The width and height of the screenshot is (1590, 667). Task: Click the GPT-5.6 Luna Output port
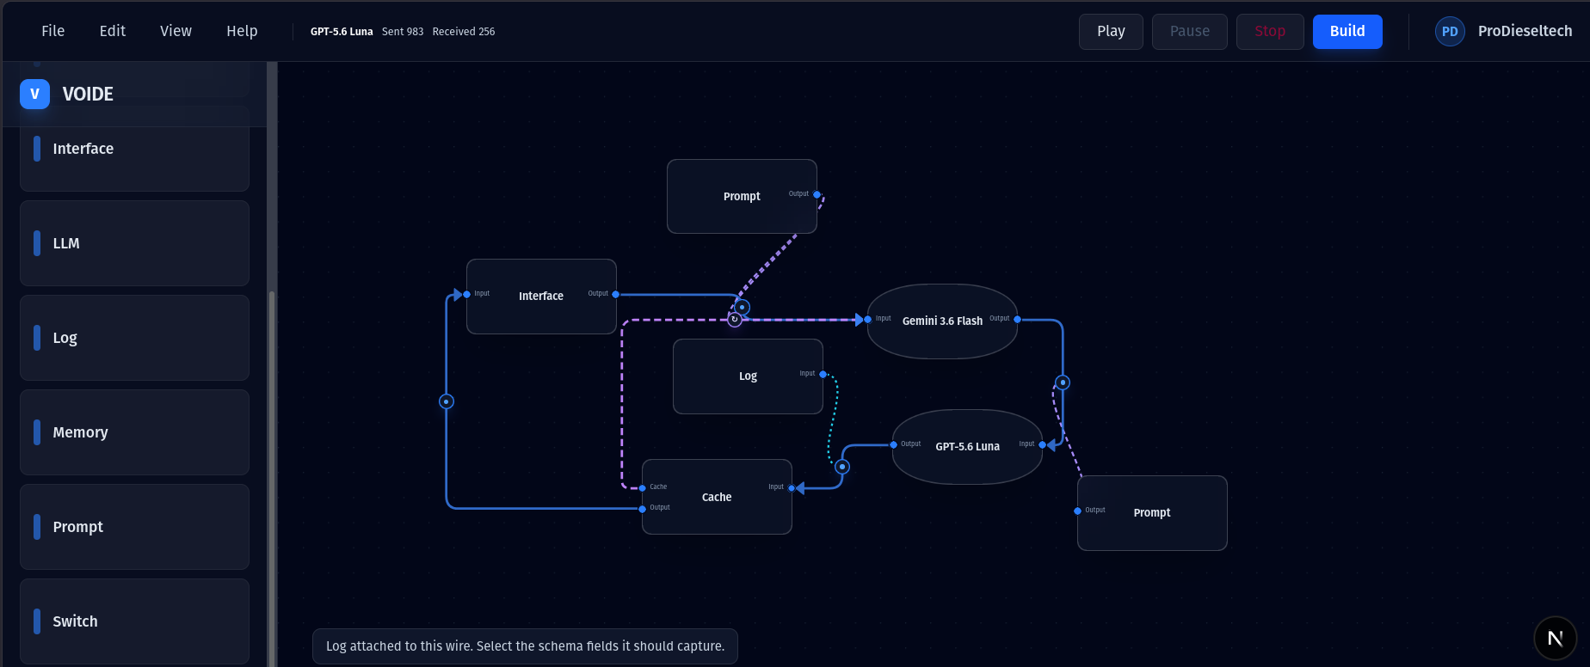[x=893, y=444]
